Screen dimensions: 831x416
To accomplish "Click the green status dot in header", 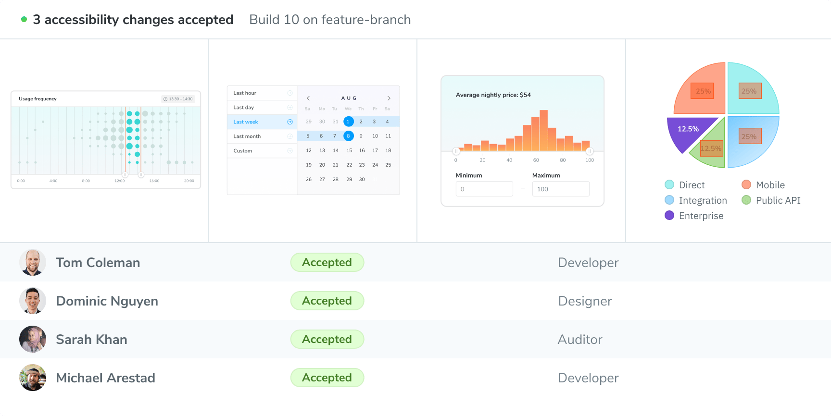I will pyautogui.click(x=24, y=20).
